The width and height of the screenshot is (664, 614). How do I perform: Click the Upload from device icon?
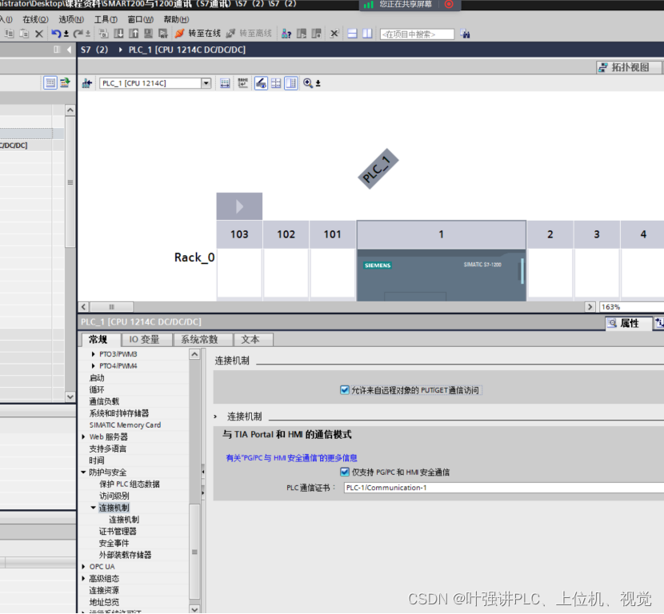[134, 34]
